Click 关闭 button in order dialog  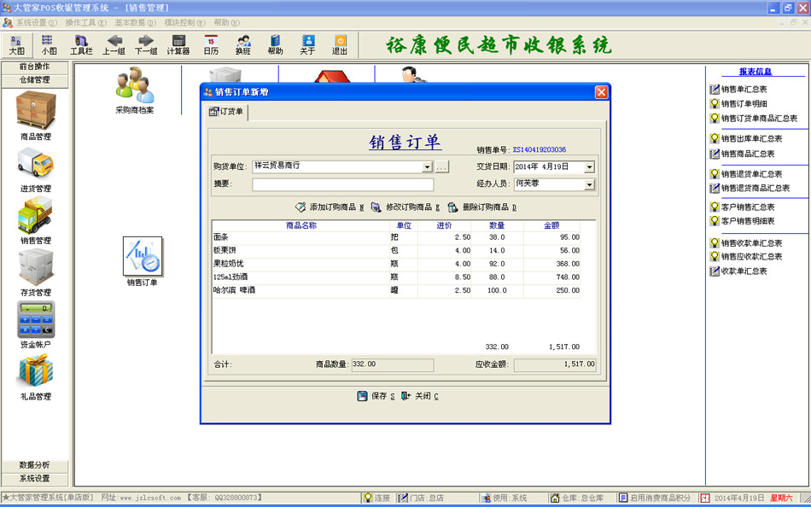click(x=420, y=396)
